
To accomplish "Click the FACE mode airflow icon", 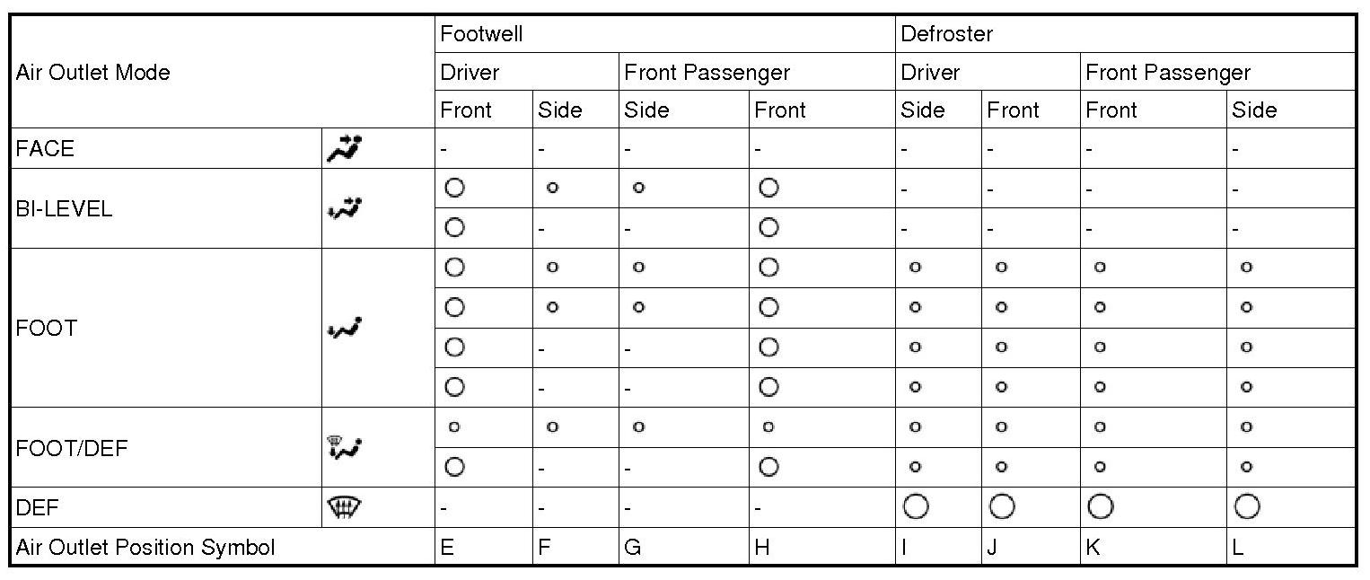I will (x=344, y=148).
